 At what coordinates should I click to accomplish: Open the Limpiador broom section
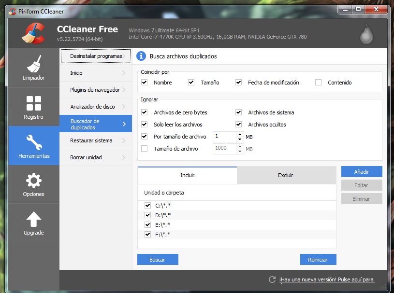[x=34, y=68]
